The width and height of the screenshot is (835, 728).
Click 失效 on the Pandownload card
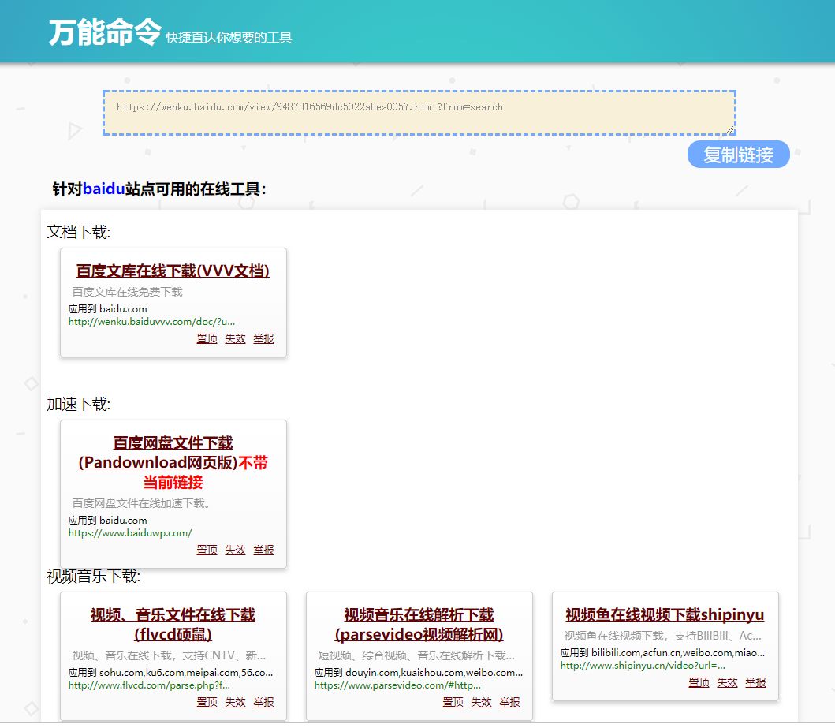pyautogui.click(x=235, y=550)
